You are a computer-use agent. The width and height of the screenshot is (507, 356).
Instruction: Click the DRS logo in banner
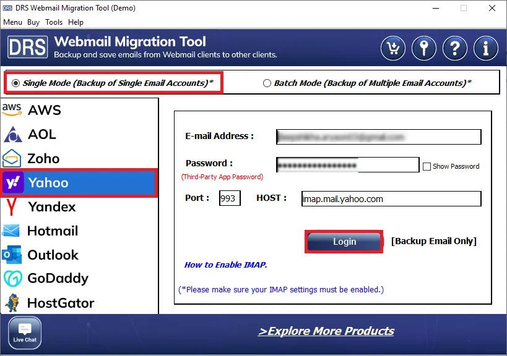coord(28,47)
